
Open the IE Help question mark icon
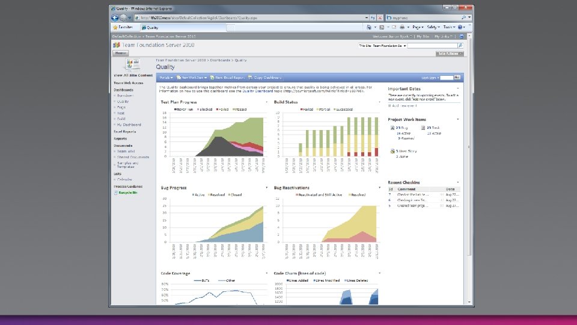460,27
